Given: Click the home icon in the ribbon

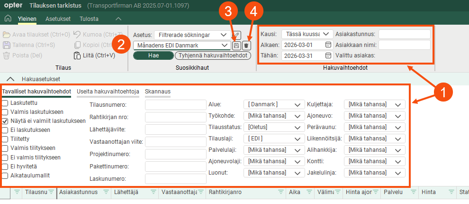Looking at the screenshot, I should pos(8,19).
